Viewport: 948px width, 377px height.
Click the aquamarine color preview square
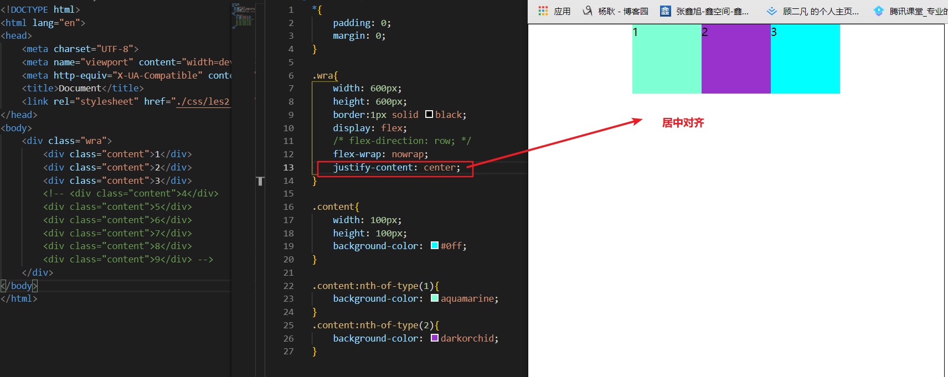[435, 298]
